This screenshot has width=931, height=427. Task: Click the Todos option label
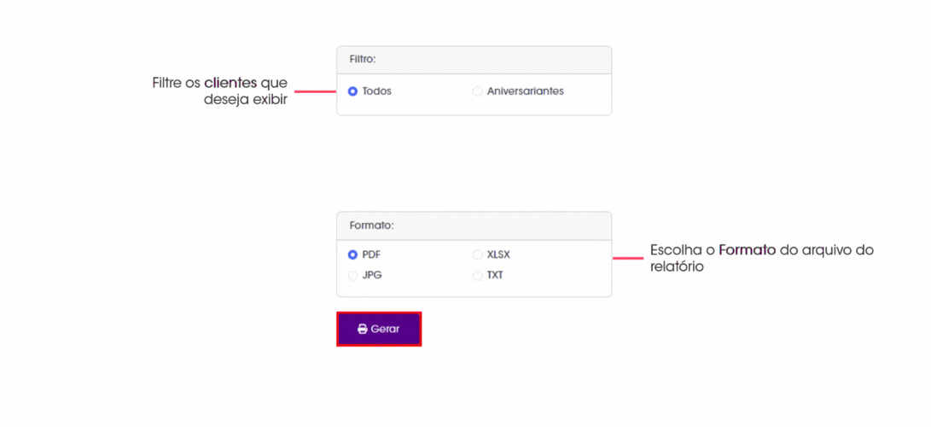pyautogui.click(x=377, y=91)
